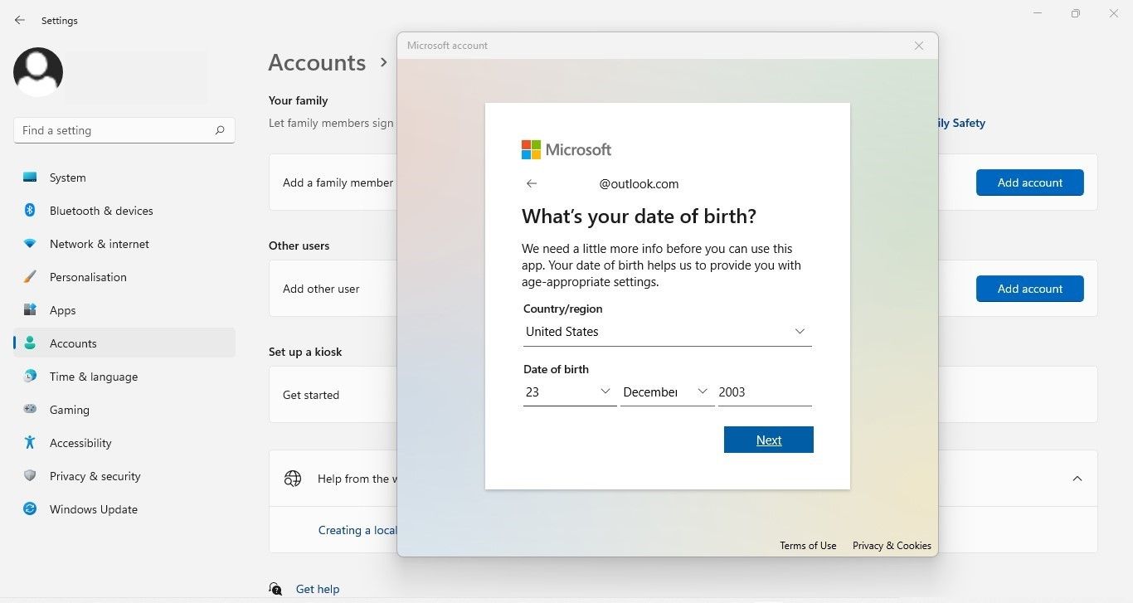Viewport: 1133px width, 603px height.
Task: Close the Settings window
Action: [1114, 13]
